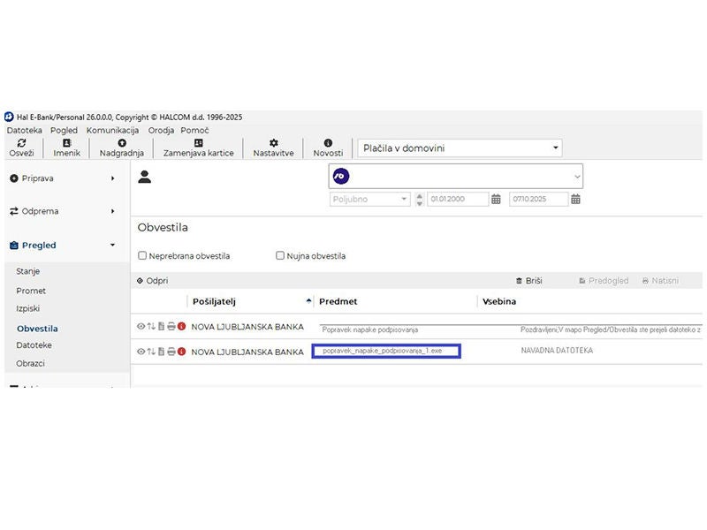Enable Neprebrana obvestila checkbox
The image size is (707, 530).
tap(142, 256)
